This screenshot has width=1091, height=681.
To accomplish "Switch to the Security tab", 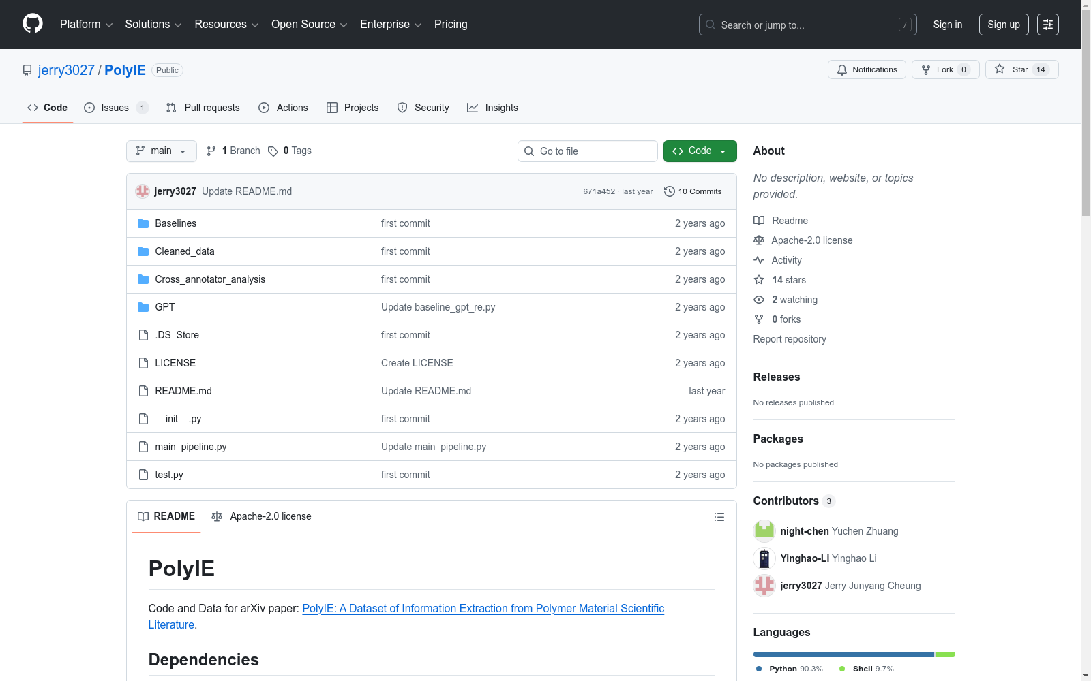I will coord(423,108).
